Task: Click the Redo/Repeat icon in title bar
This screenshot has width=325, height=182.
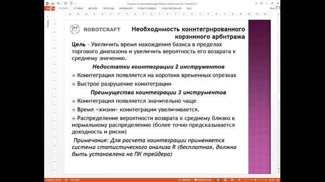Action: [x=66, y=4]
